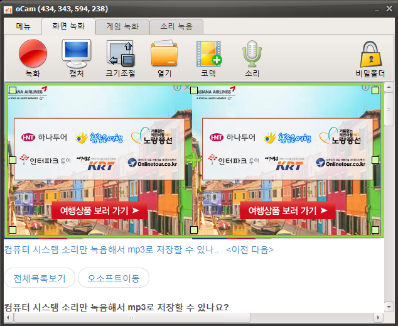This screenshot has width=398, height=326.
Task: Click the 인터파크 투어 logo in left ad
Action: (45, 160)
